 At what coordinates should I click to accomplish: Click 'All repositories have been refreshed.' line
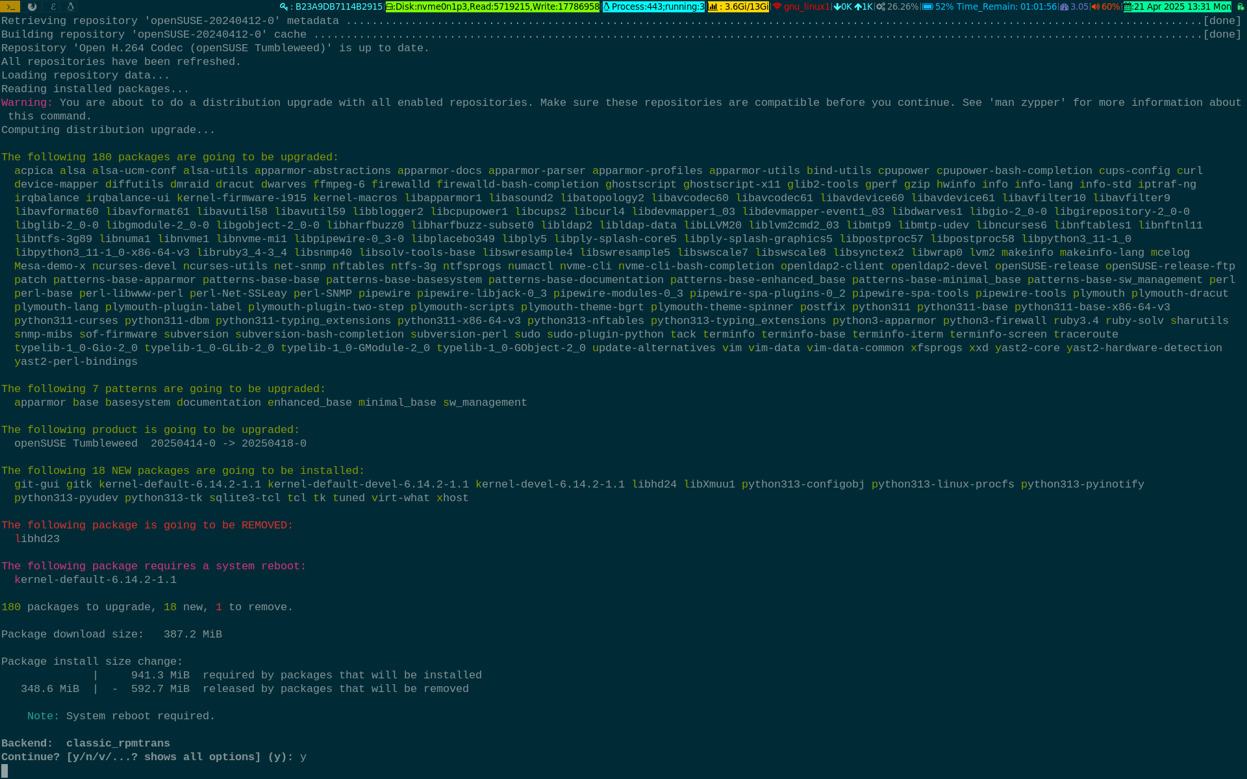coord(121,62)
